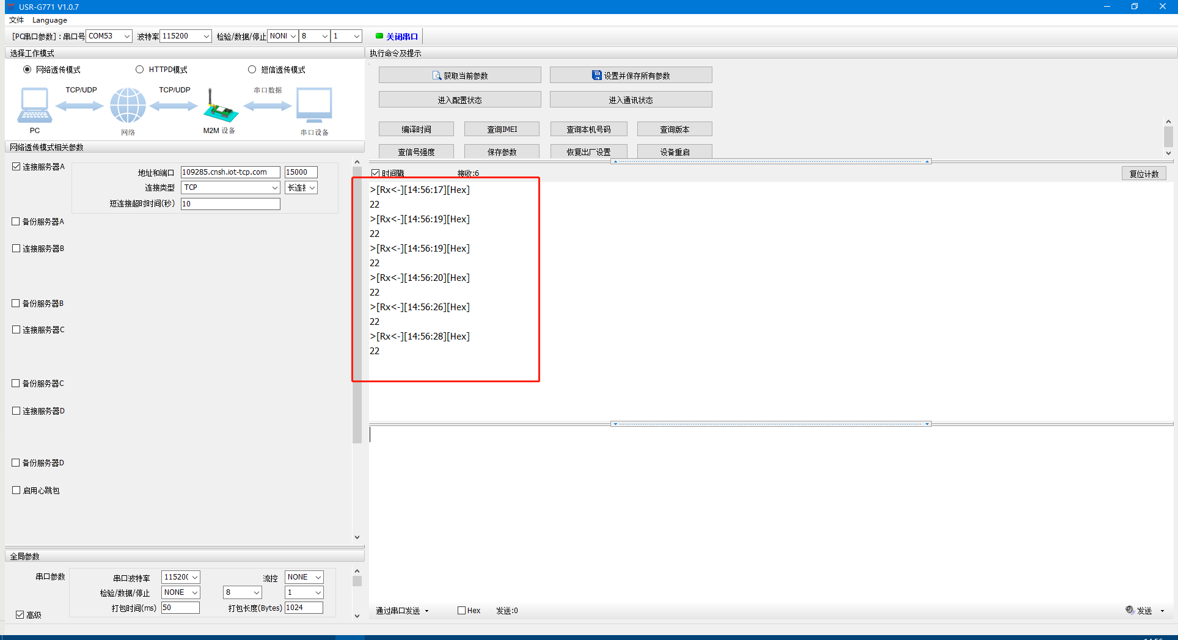Select the HTTPD模式 radio button
Viewport: 1178px width, 640px height.
tap(140, 70)
